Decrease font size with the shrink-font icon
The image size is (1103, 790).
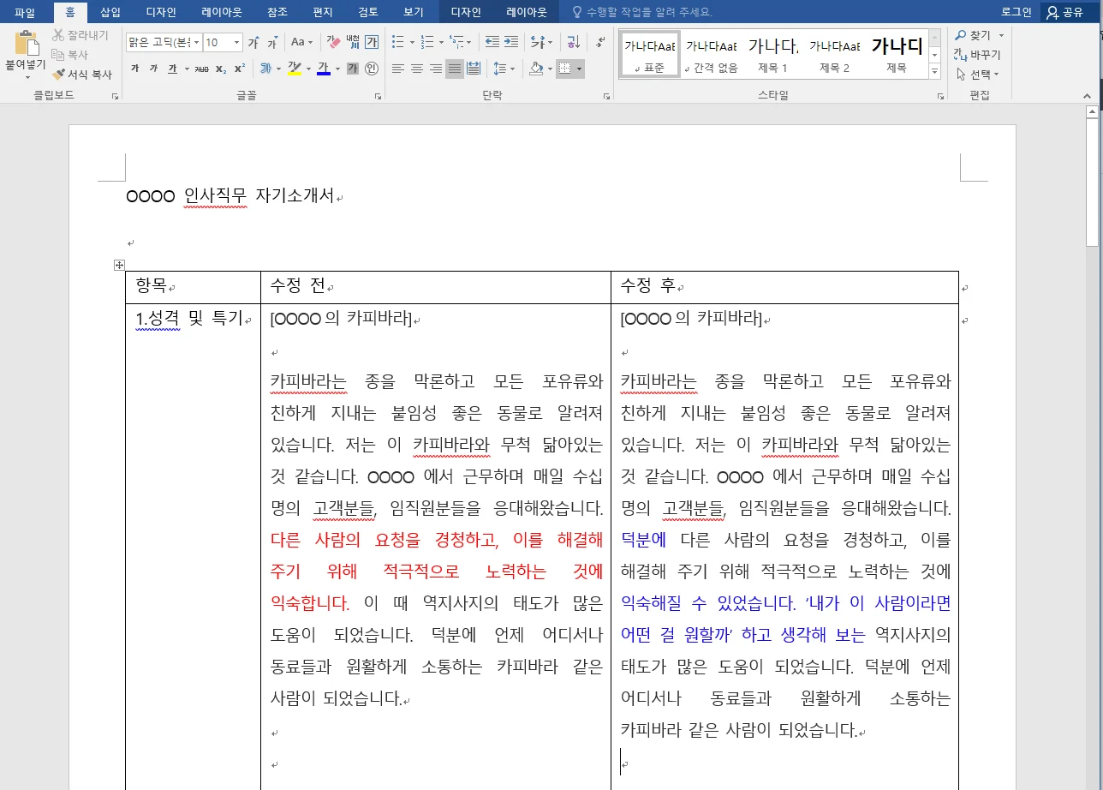pyautogui.click(x=271, y=43)
